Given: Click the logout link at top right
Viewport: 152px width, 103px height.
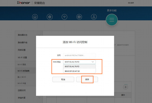Looking at the screenshot, I should [131, 3].
